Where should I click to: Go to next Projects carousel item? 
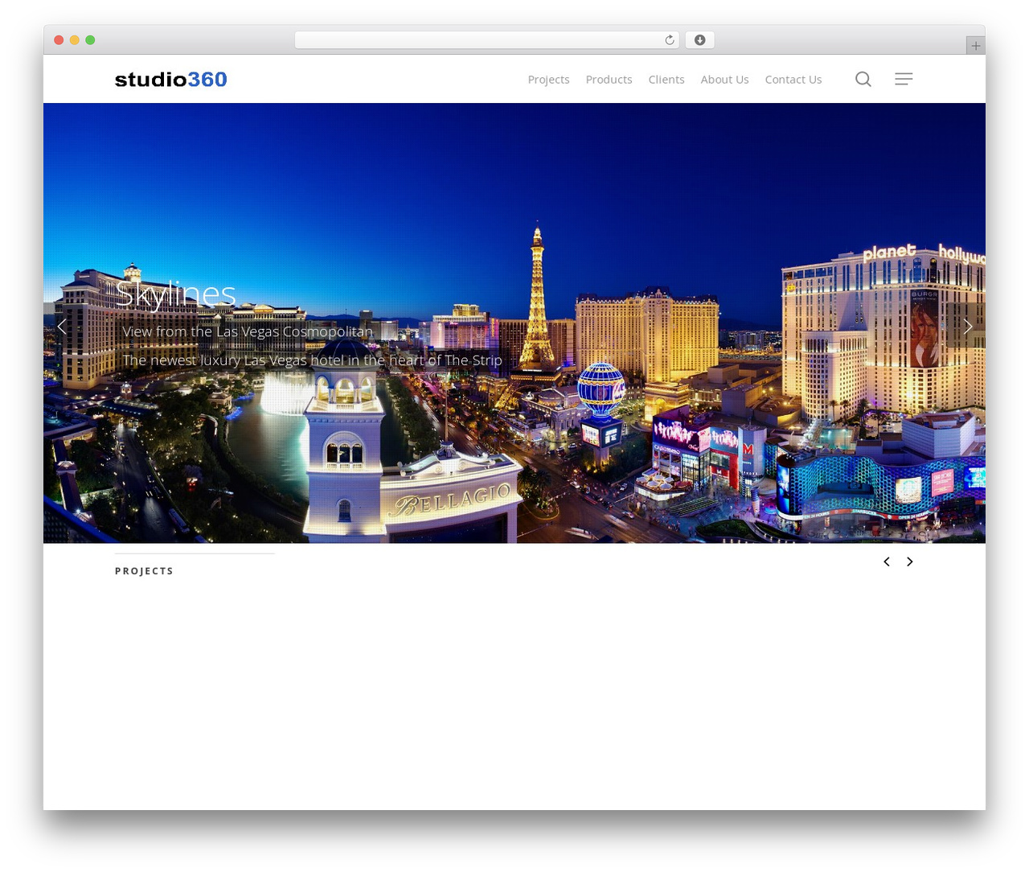coord(910,561)
